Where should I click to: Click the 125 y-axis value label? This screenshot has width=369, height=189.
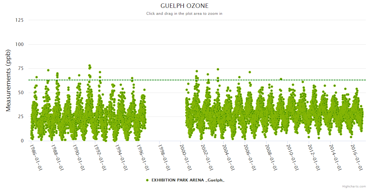point(20,20)
